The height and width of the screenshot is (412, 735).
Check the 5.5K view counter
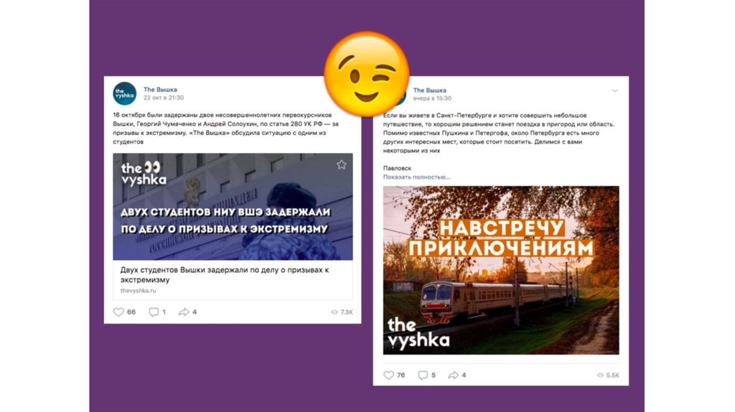(x=608, y=375)
